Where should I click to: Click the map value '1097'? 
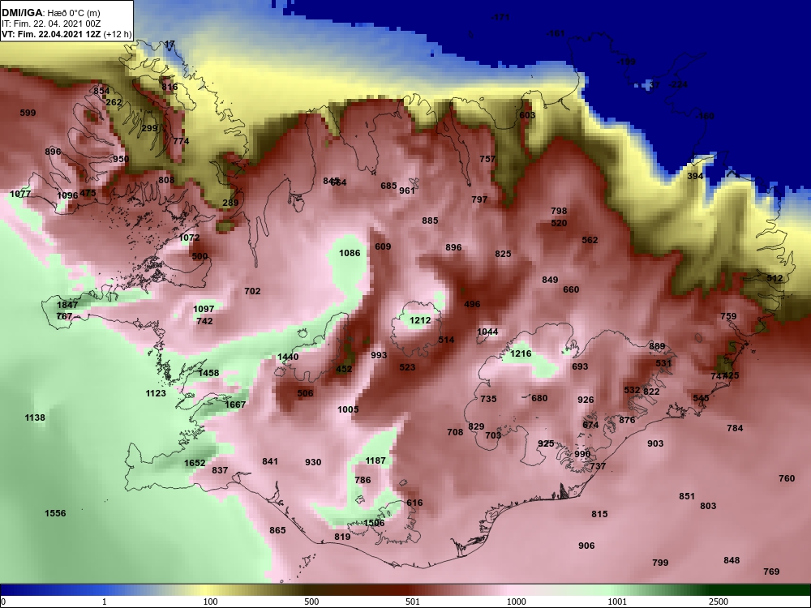(x=204, y=309)
